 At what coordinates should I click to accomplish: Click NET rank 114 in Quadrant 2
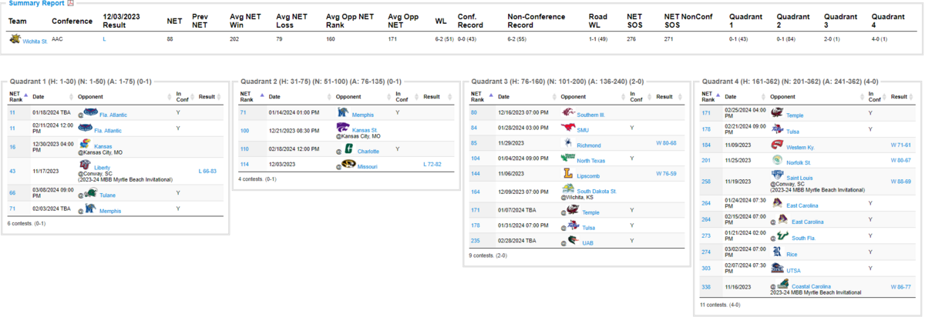pyautogui.click(x=244, y=165)
